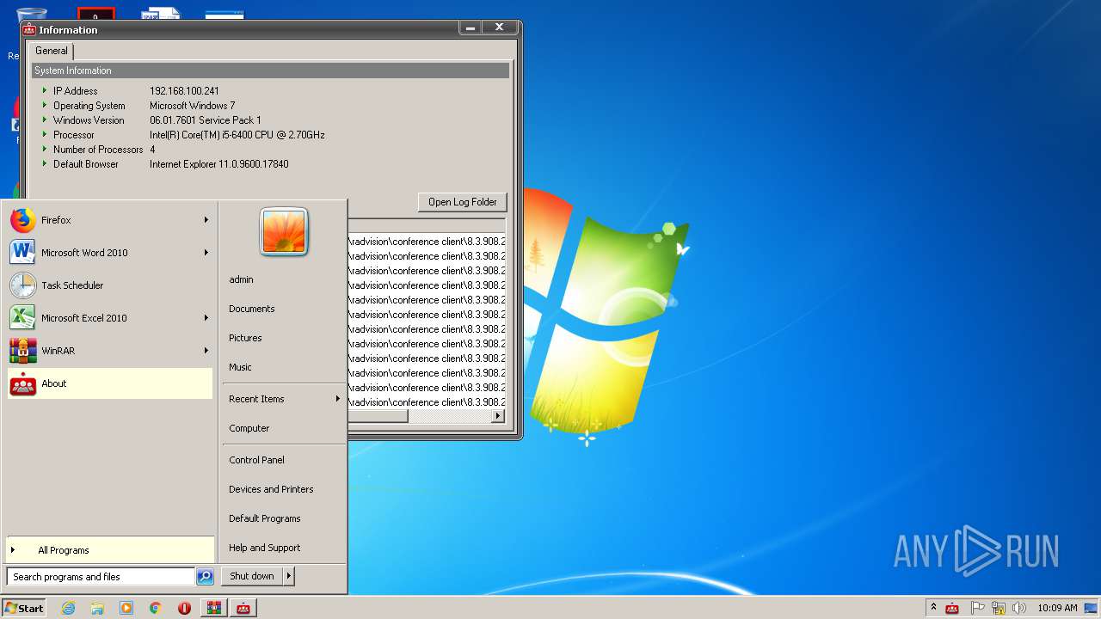Image resolution: width=1101 pixels, height=619 pixels.
Task: Click the log list horizontal scrollbar right arrow
Action: coord(497,416)
